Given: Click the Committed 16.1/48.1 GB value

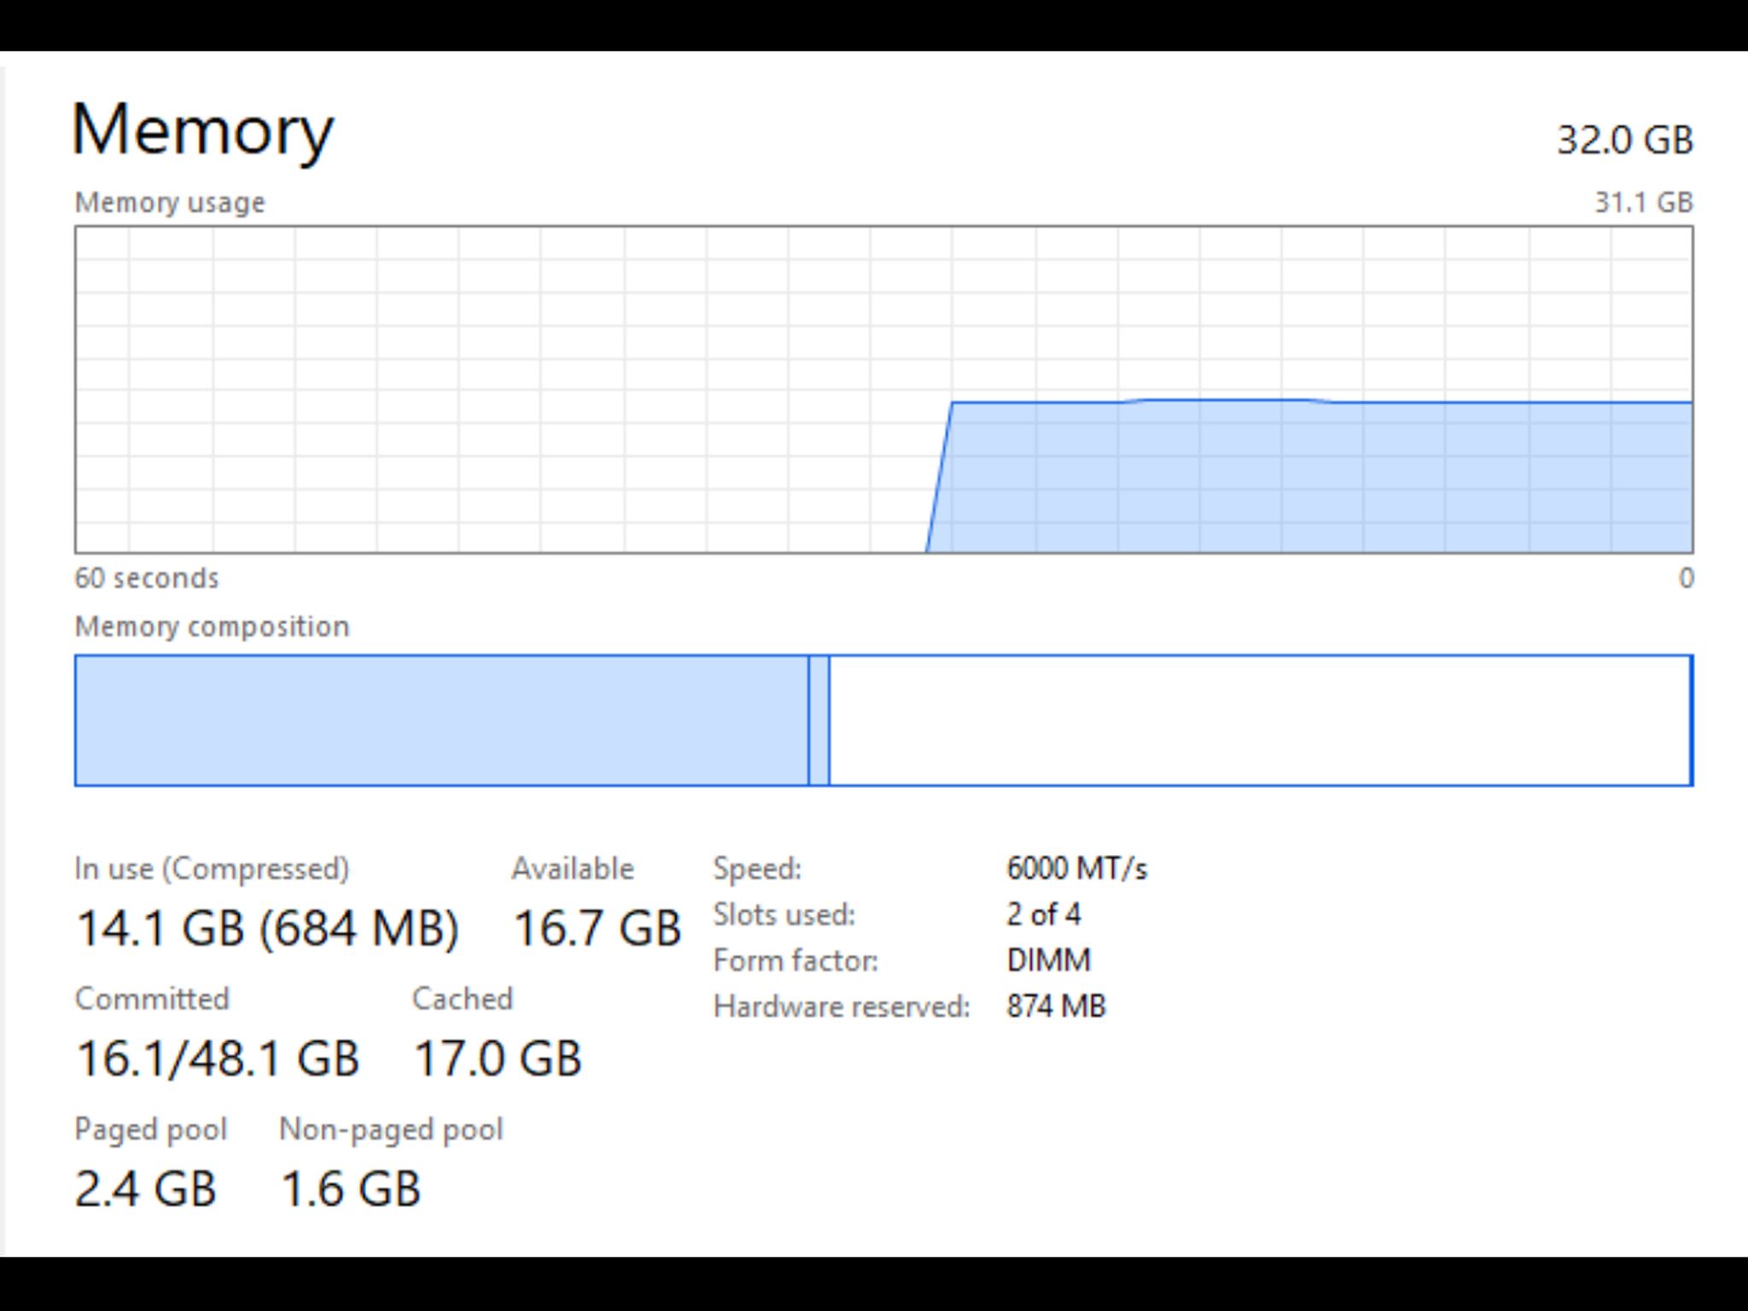Looking at the screenshot, I should tap(218, 1058).
